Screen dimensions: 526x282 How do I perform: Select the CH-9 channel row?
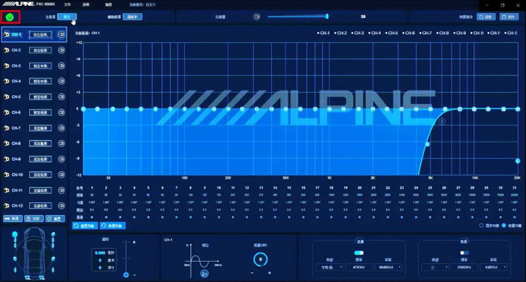click(x=34, y=159)
